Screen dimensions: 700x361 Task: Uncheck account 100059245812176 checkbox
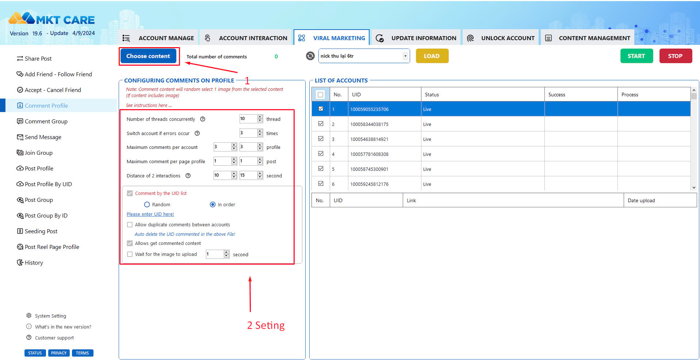[x=321, y=184]
